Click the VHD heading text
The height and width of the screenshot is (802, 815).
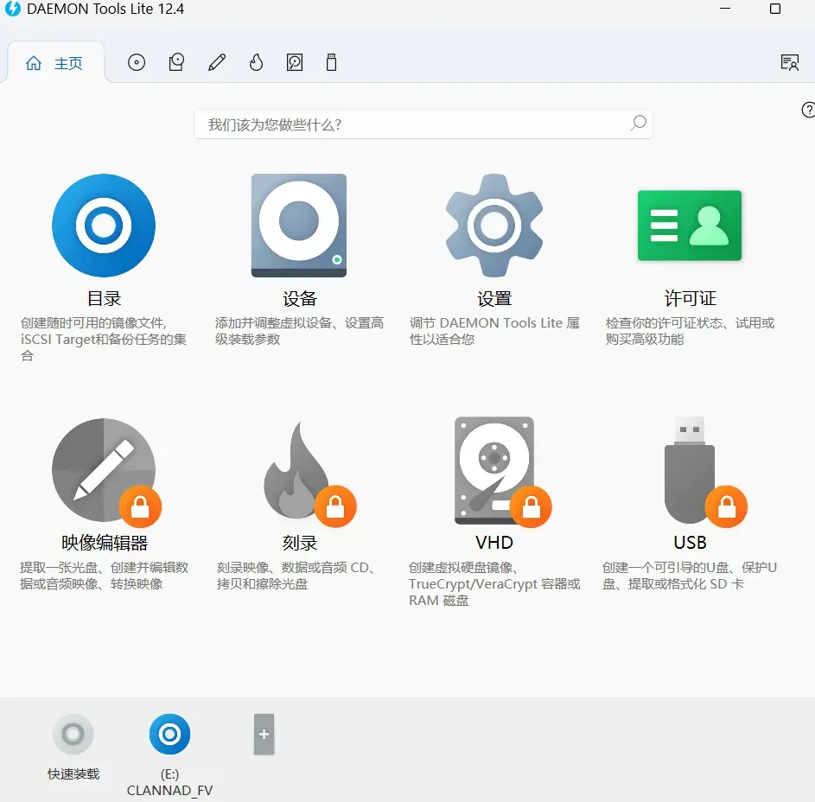point(494,543)
